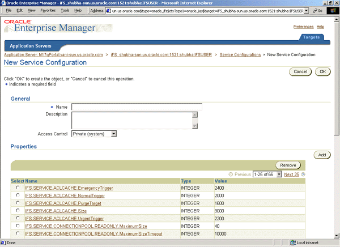
Task: Select the IFS.SERVICE.ACLCACHE.EmergencyTrigger radio button
Action: coord(18,188)
